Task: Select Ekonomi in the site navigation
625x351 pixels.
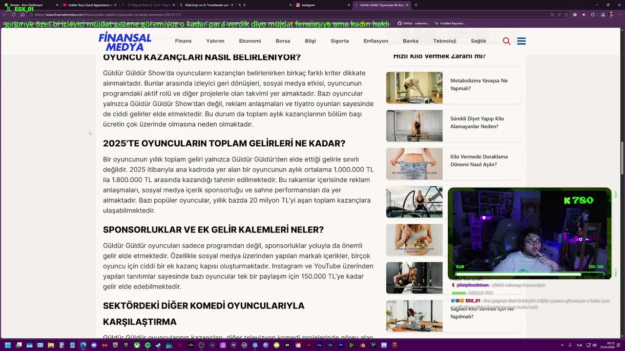Action: pyautogui.click(x=250, y=41)
